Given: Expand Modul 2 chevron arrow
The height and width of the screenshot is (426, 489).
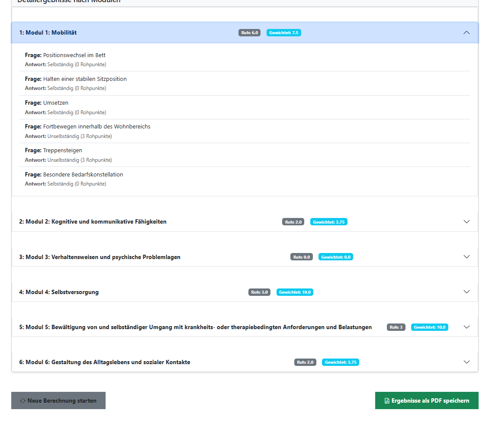Looking at the screenshot, I should click(x=466, y=221).
